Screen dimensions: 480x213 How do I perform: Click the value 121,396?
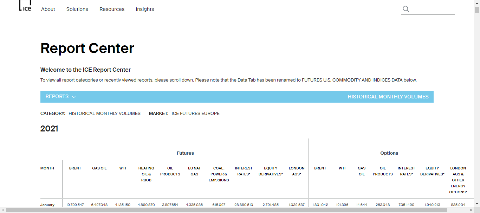[x=342, y=205]
